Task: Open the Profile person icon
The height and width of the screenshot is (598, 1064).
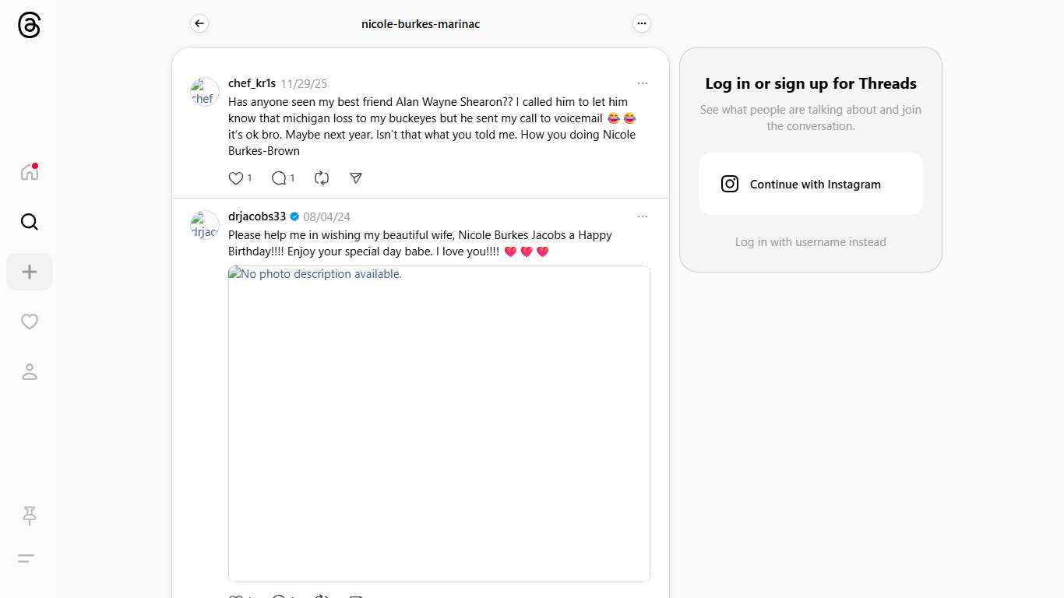Action: pyautogui.click(x=29, y=371)
